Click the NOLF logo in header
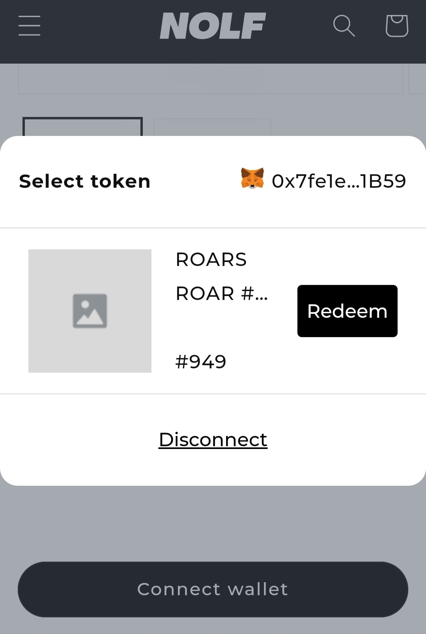Viewport: 426px width, 634px height. [213, 26]
